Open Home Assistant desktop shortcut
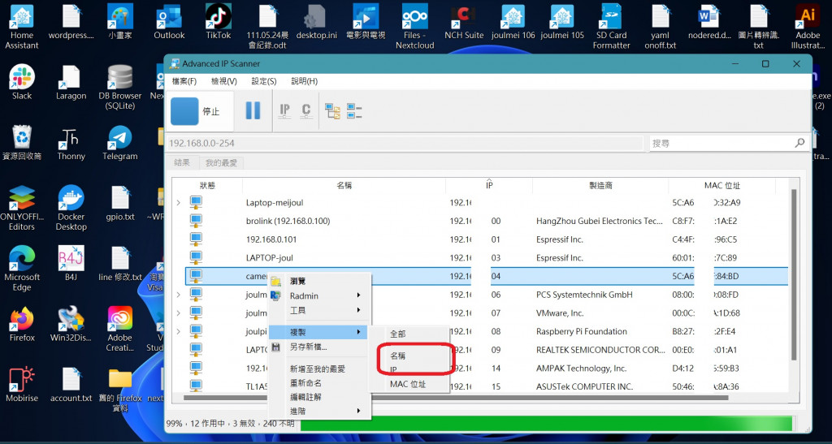Screen dimensions: 832x444 click(x=22, y=27)
